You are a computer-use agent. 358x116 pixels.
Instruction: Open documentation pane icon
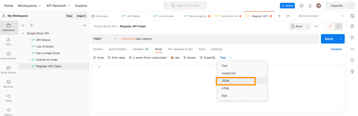(352, 26)
